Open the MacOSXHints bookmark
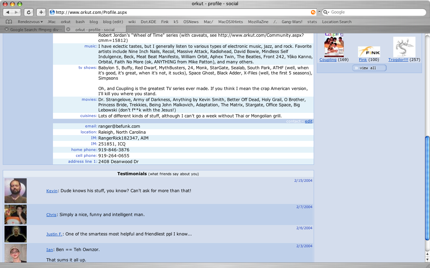The height and width of the screenshot is (268, 430). [x=231, y=22]
